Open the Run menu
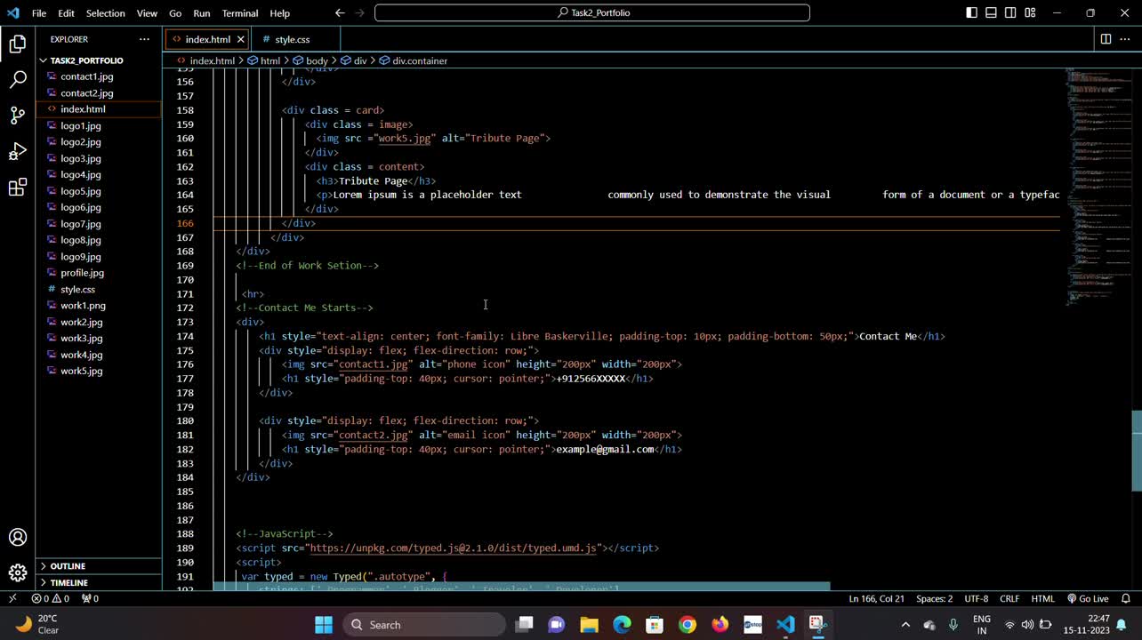The width and height of the screenshot is (1142, 640). (x=202, y=12)
